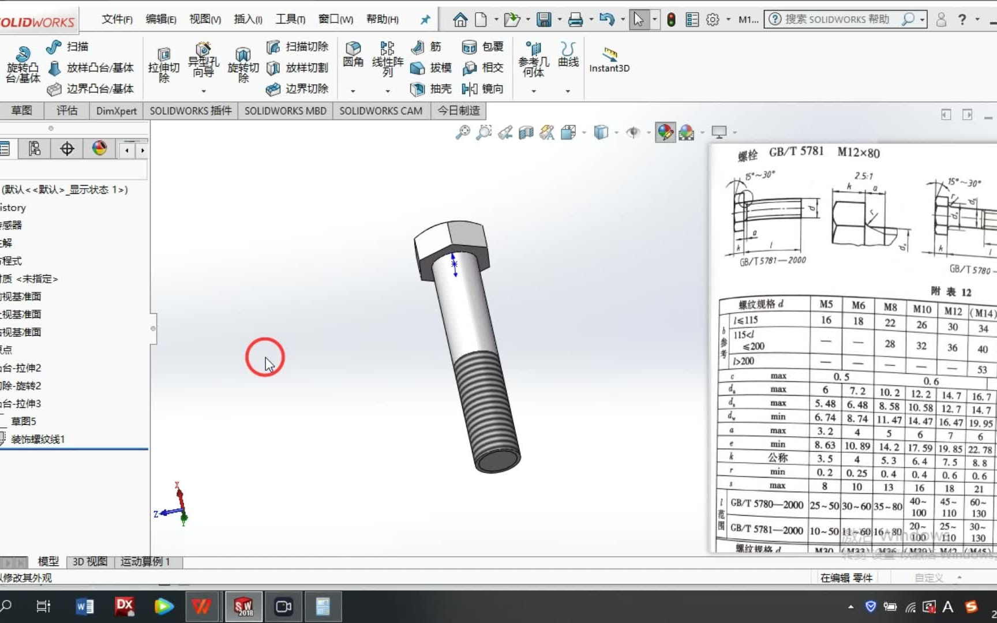
Task: Select 装饰螺纹线1 in the feature tree
Action: click(x=38, y=440)
